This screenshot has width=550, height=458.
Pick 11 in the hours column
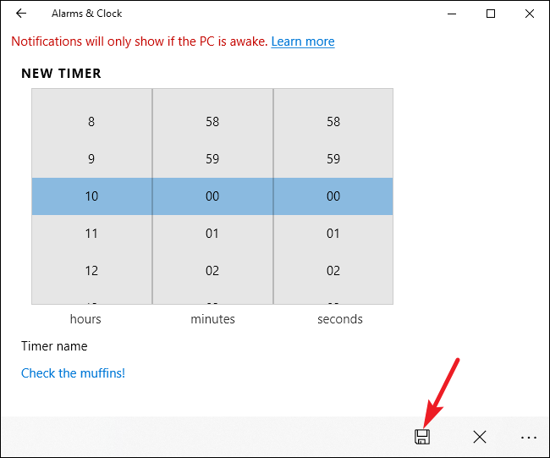point(91,234)
